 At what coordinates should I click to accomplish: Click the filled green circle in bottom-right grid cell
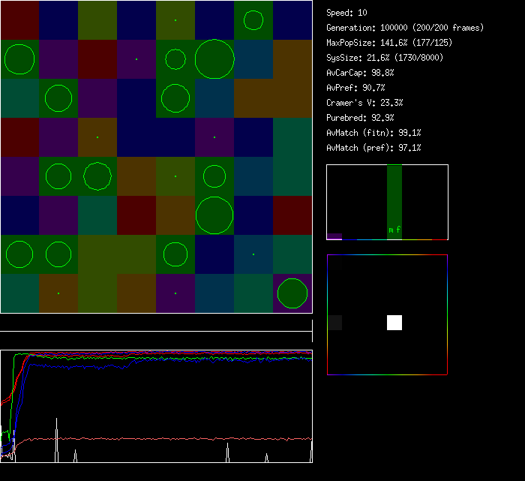(x=292, y=293)
